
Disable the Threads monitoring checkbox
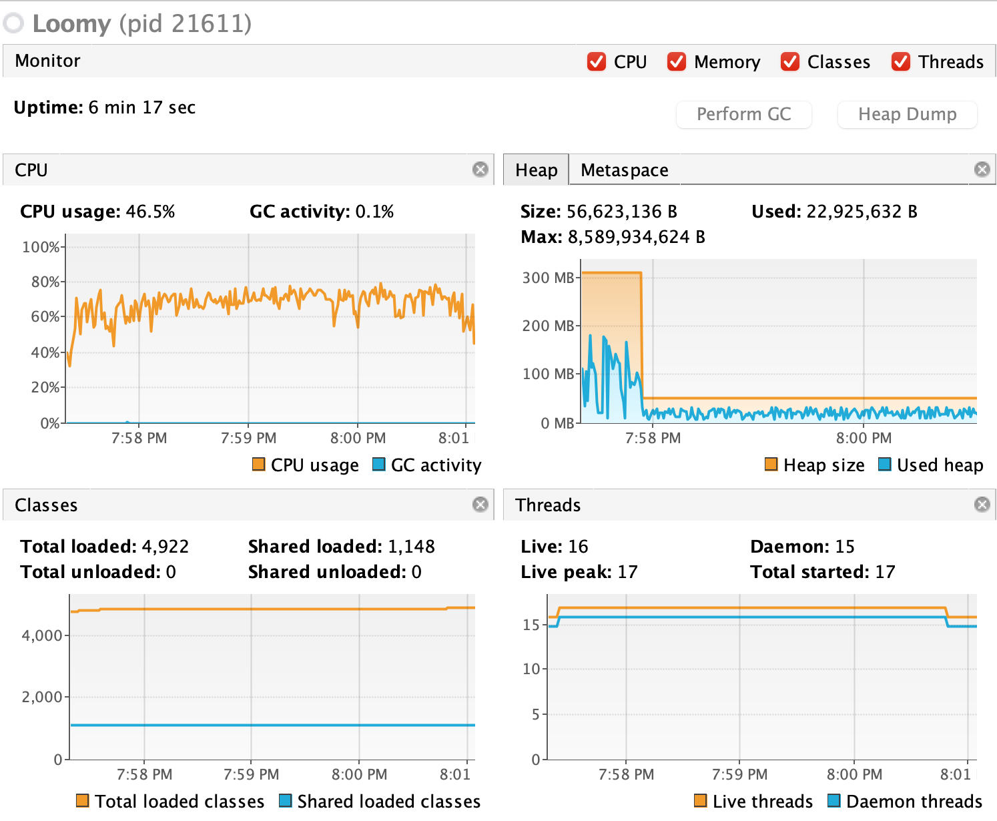click(900, 61)
